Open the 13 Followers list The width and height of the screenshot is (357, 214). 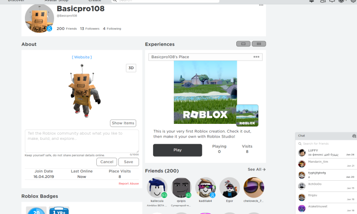[89, 29]
